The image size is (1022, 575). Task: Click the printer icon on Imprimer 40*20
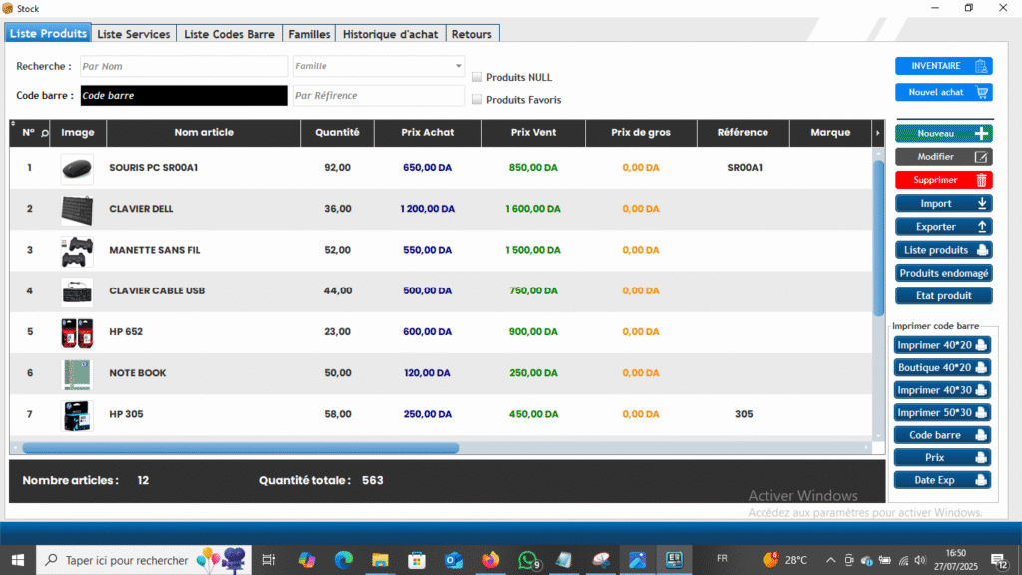pyautogui.click(x=981, y=345)
